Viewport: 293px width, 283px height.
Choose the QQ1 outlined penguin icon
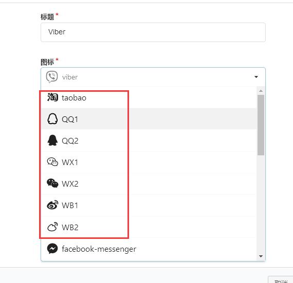pyautogui.click(x=52, y=119)
